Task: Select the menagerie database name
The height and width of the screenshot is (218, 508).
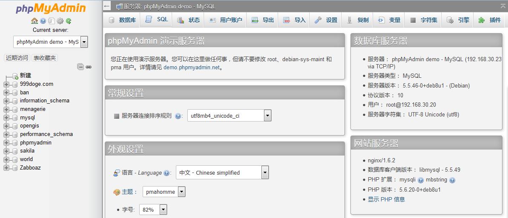Action: (33, 109)
